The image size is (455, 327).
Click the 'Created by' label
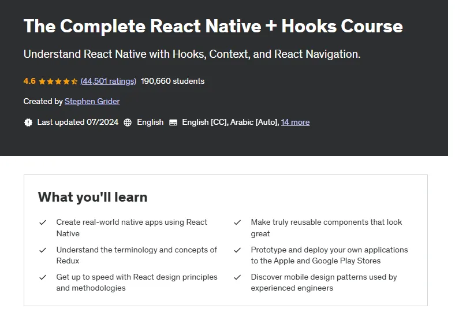pyautogui.click(x=43, y=101)
